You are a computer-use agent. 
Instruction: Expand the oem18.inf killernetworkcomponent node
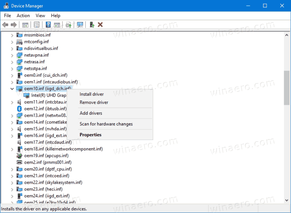click(x=12, y=149)
